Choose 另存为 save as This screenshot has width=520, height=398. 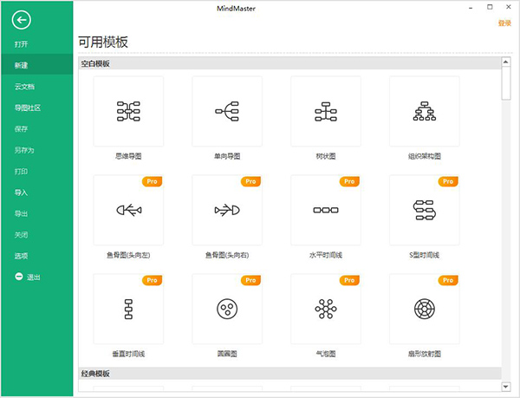click(24, 150)
